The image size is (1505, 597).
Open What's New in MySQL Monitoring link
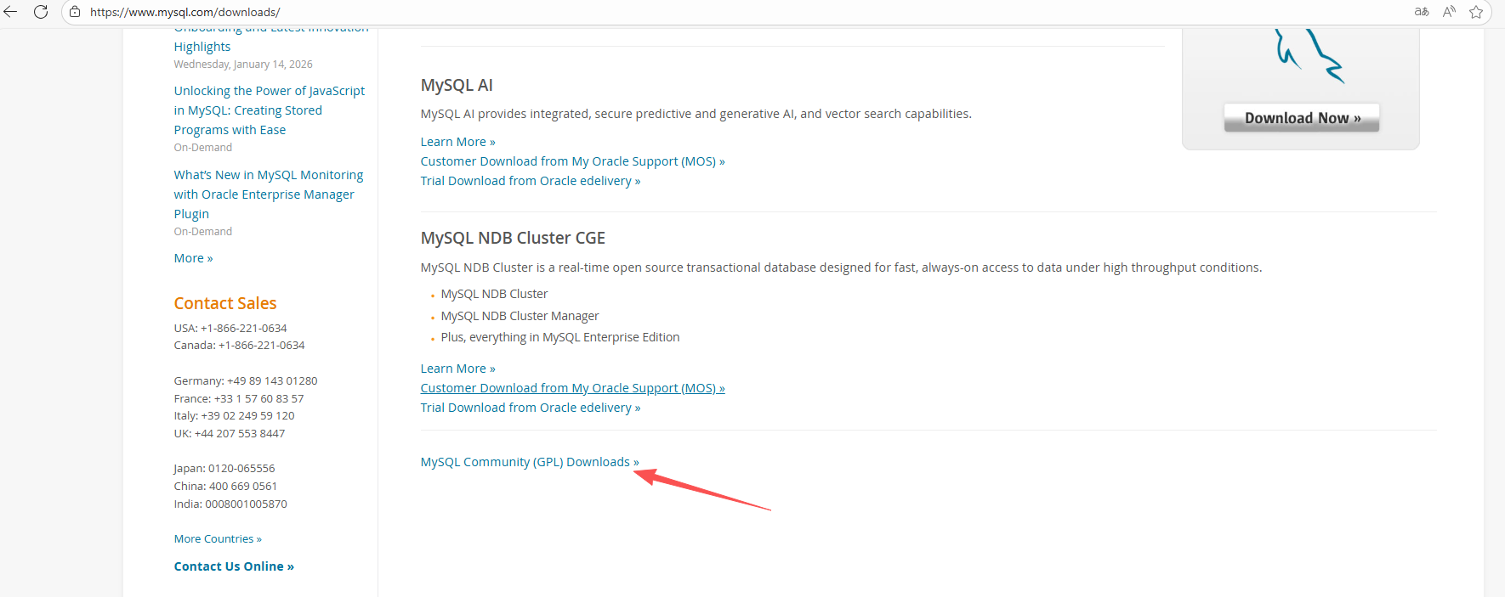[x=269, y=194]
